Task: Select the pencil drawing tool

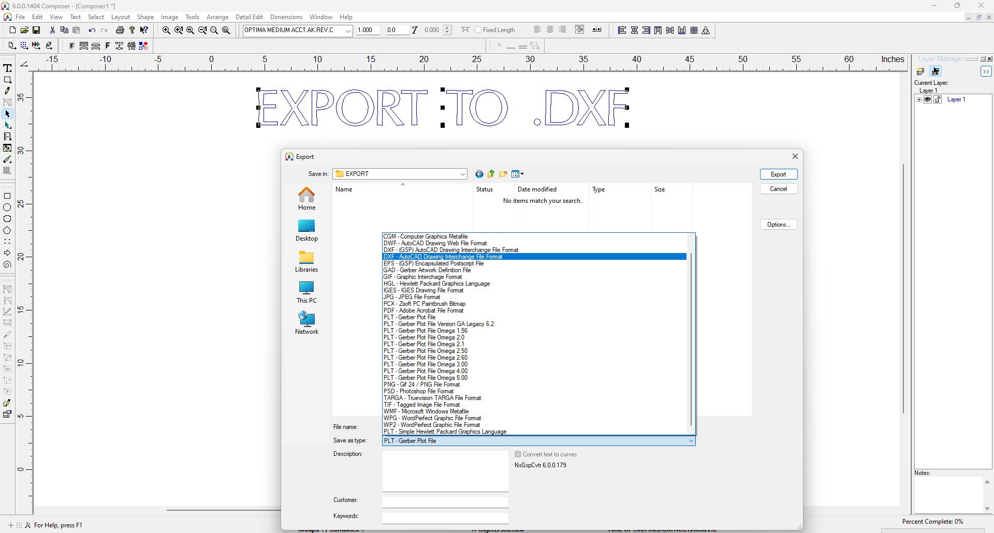Action: pyautogui.click(x=7, y=91)
